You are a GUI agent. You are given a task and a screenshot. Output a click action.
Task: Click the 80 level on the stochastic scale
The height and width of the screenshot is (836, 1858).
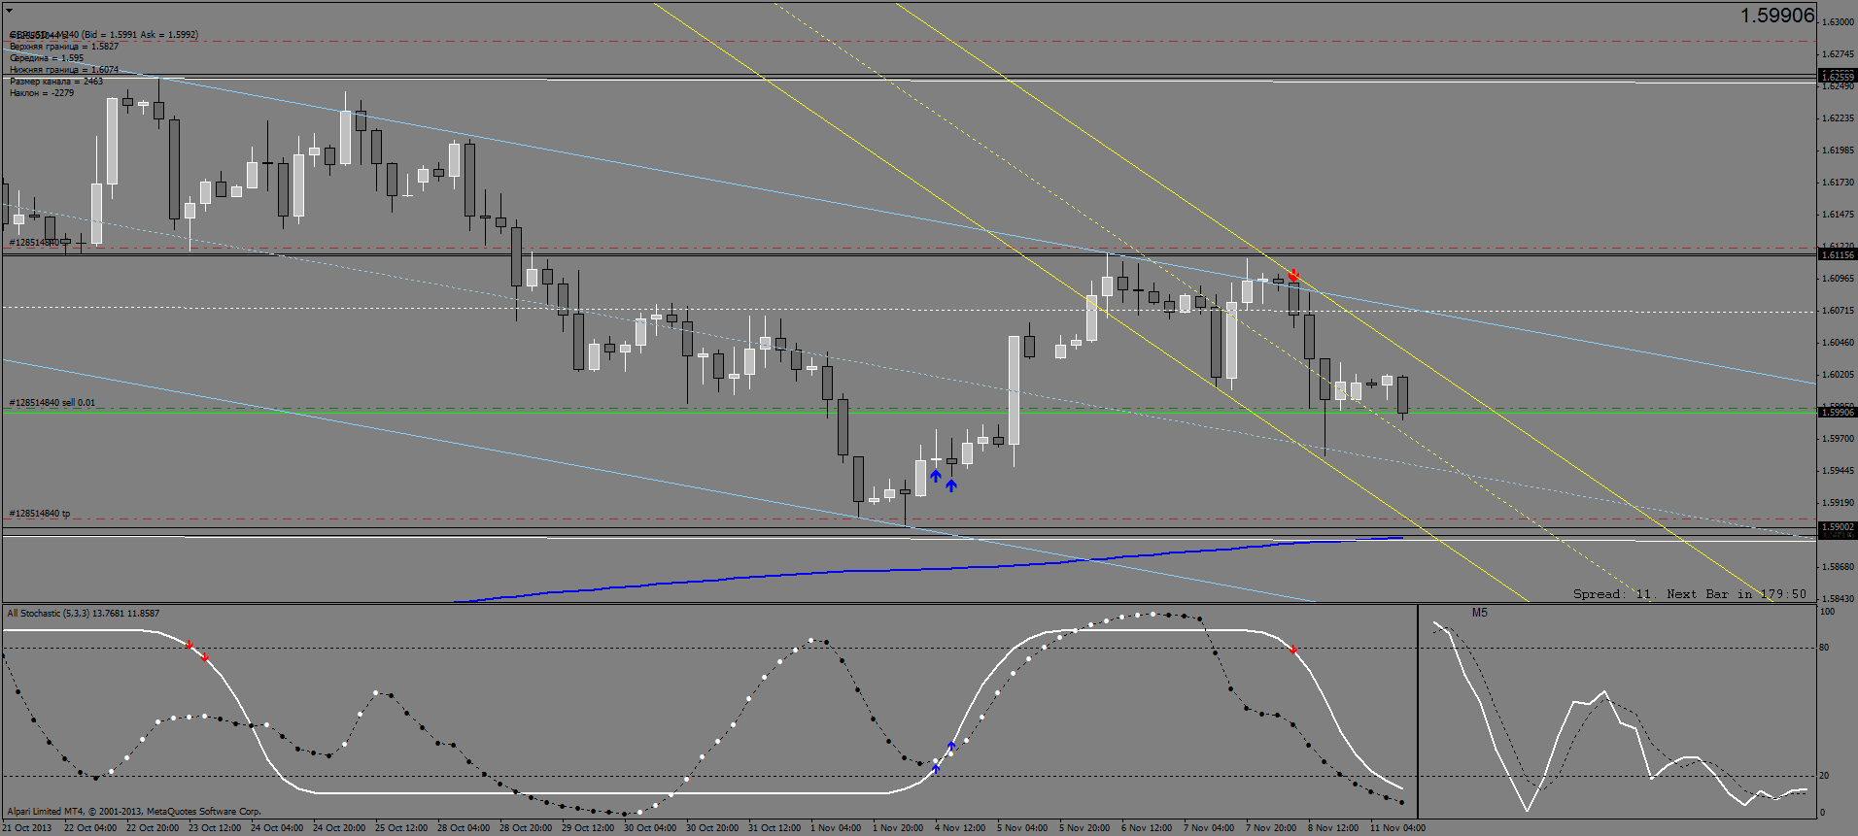[1824, 648]
